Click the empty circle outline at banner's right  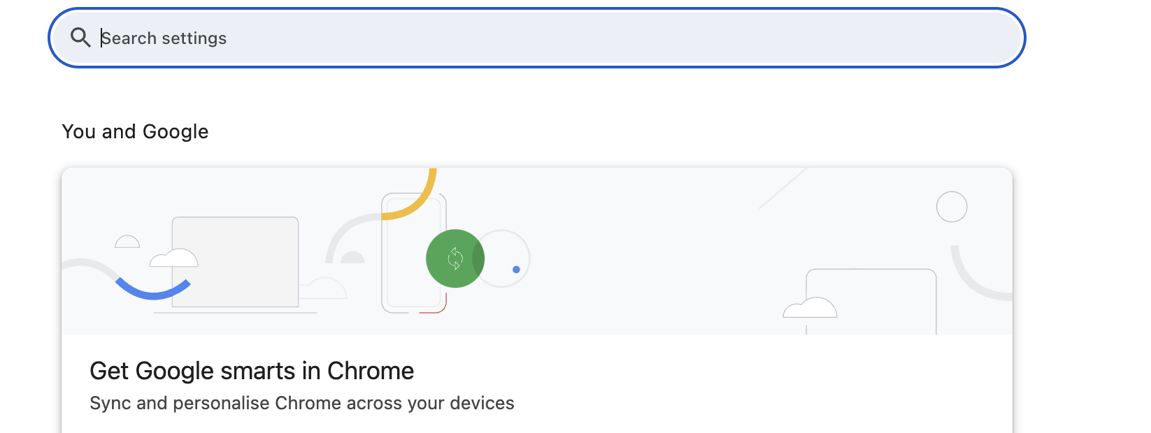coord(951,207)
